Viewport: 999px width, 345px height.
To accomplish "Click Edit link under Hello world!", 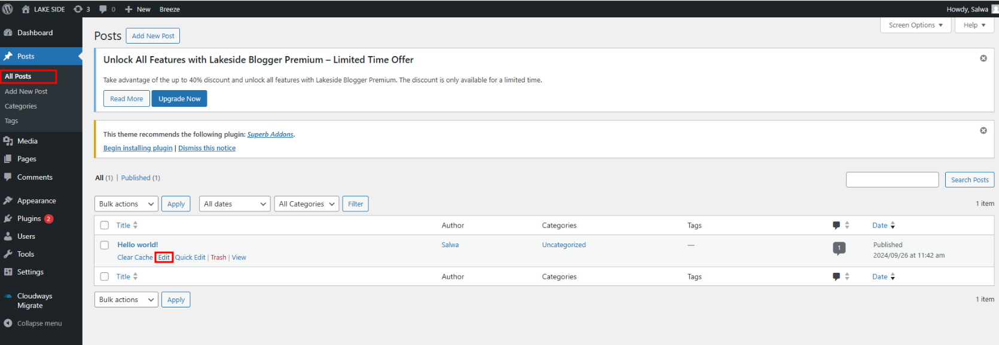I will pos(164,258).
